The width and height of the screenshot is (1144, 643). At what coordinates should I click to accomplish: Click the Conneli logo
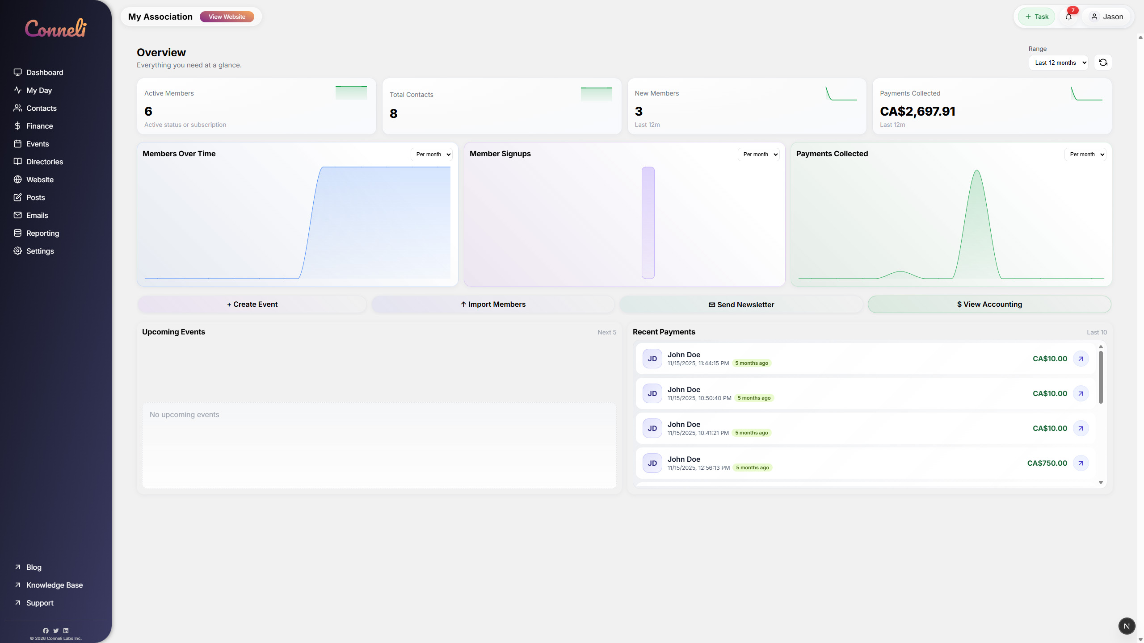pyautogui.click(x=55, y=27)
